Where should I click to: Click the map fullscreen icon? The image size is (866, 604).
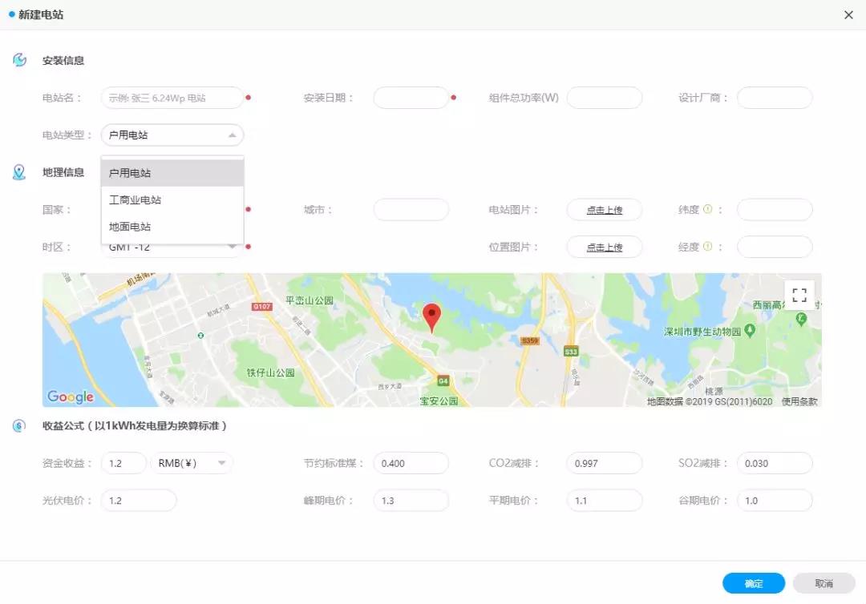click(799, 295)
